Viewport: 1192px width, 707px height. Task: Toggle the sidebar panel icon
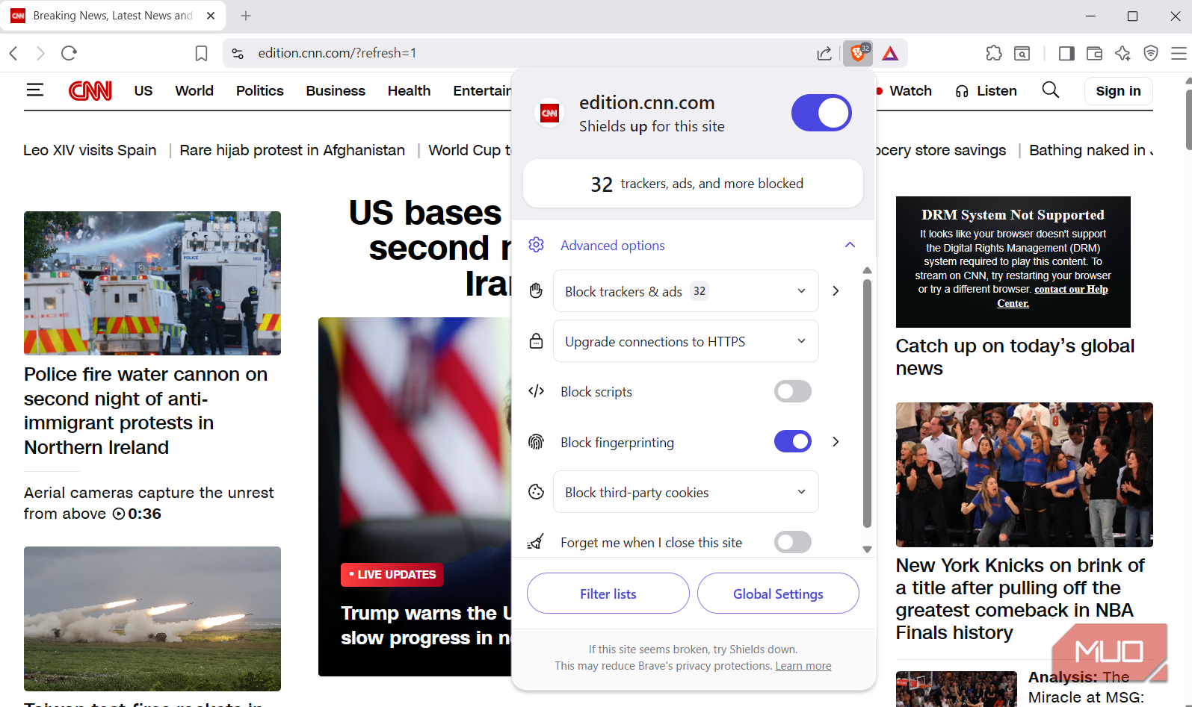[1066, 53]
